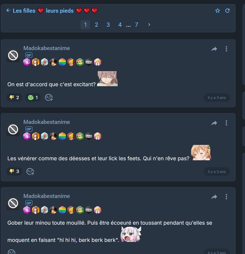Go to next page with the chevron
Viewport: 245px width, 254px height.
(149, 25)
